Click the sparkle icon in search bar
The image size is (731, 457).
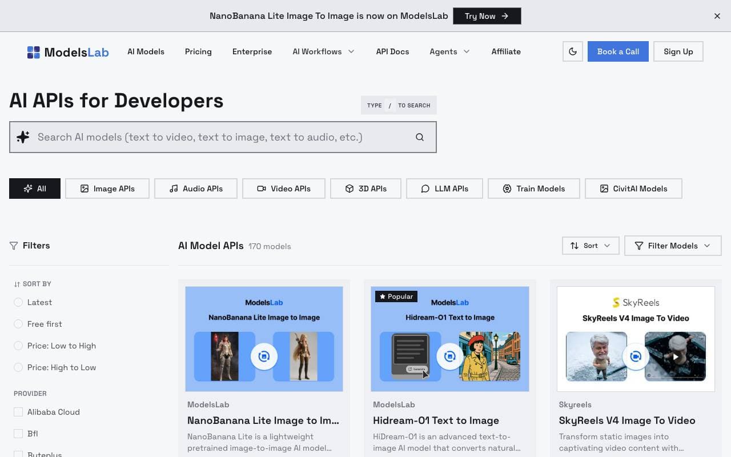click(x=23, y=137)
